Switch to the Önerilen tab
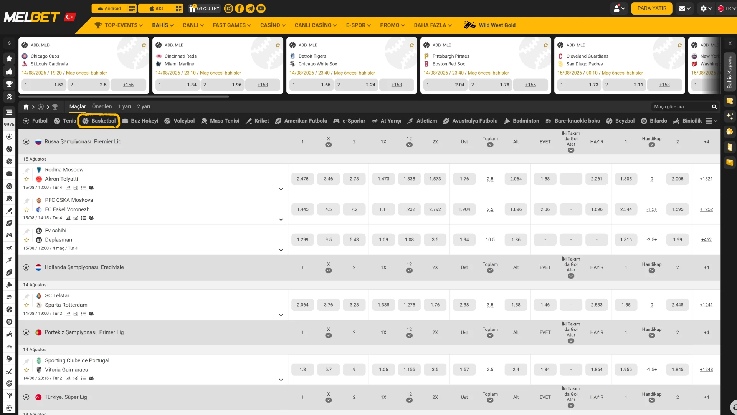This screenshot has height=415, width=737. 102,107
